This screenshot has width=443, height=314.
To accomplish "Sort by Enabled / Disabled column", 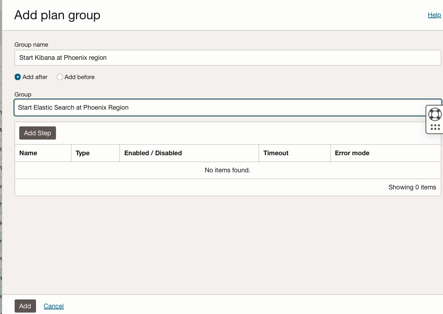I will coord(153,153).
